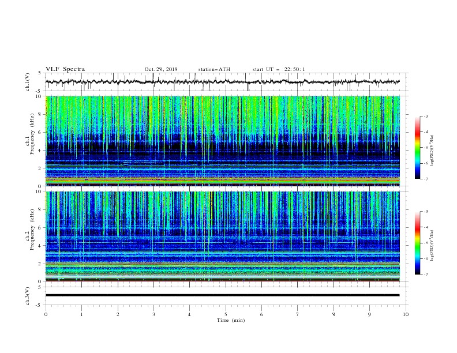
Task: Click the ch.1 voltage waveform trace
Action: pyautogui.click(x=223, y=82)
